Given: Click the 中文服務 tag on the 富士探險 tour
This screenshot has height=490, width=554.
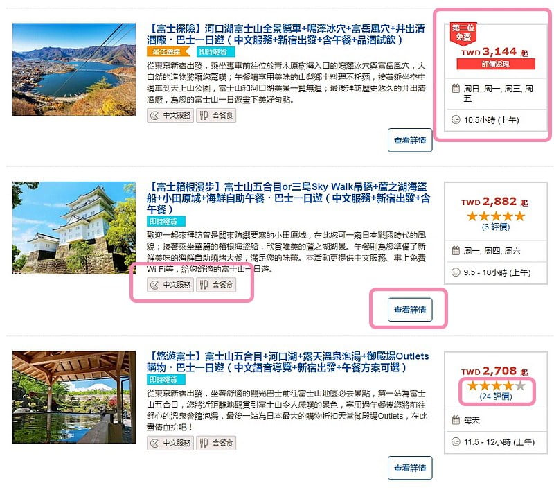Looking at the screenshot, I should pos(170,115).
